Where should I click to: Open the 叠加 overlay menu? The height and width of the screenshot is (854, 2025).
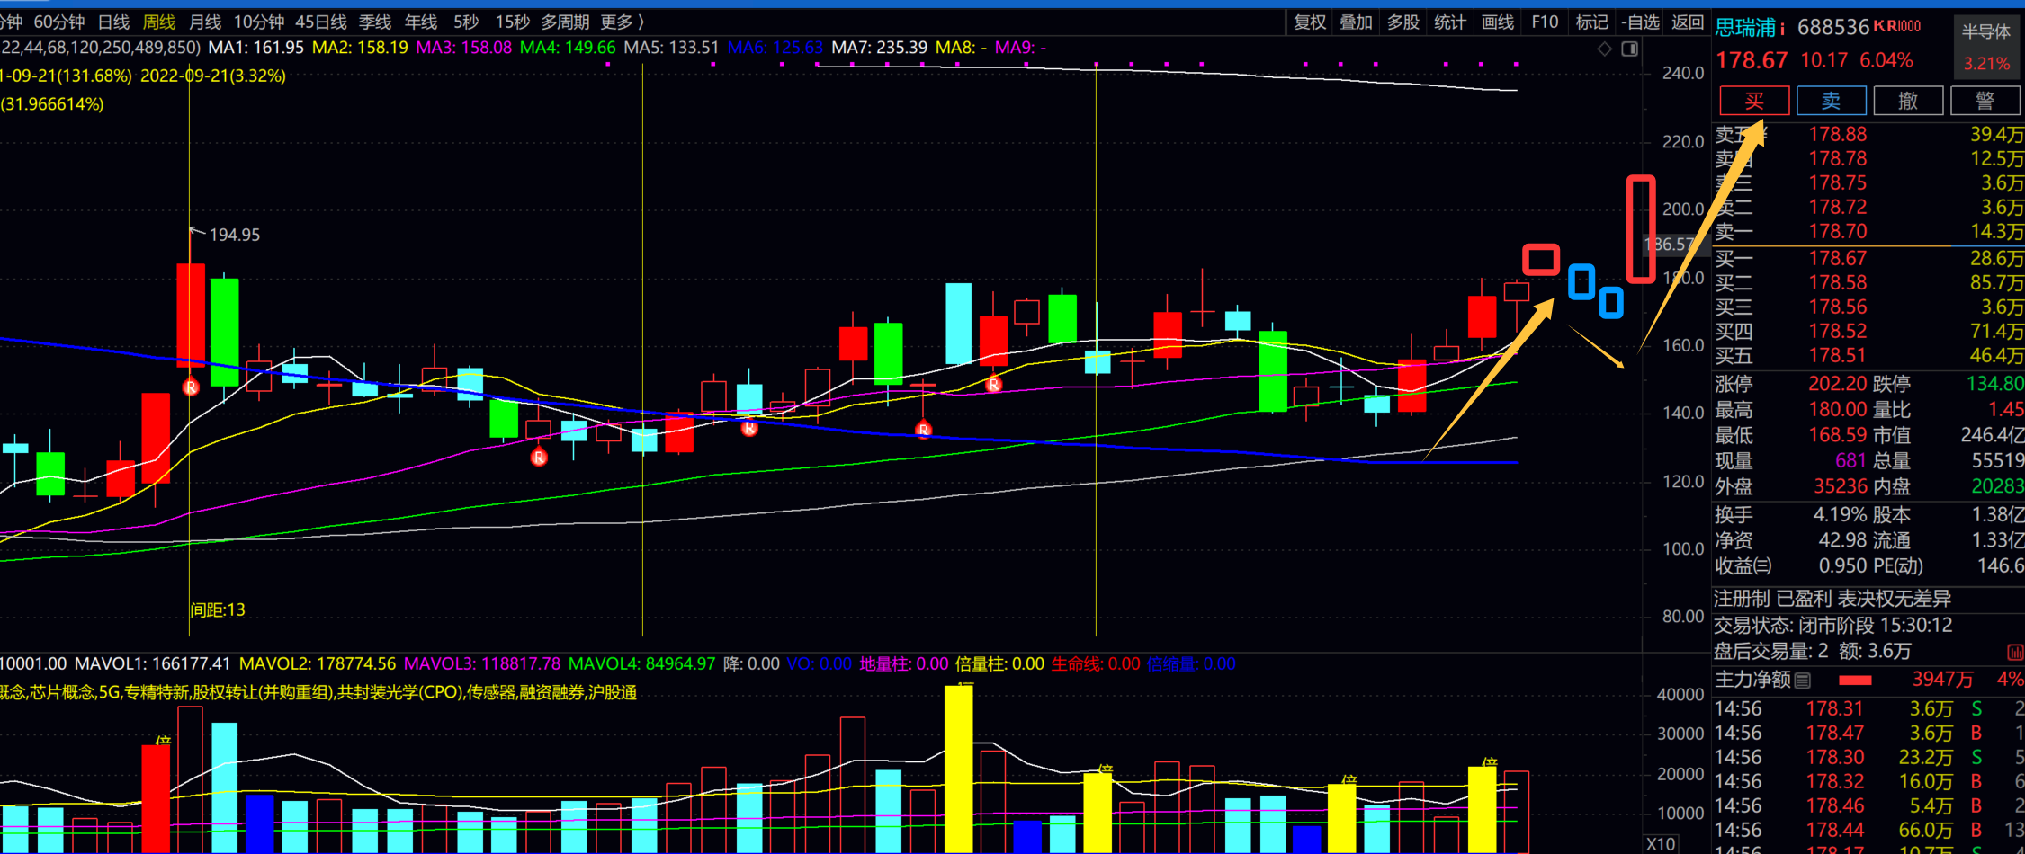click(1356, 22)
